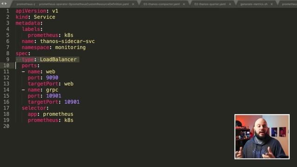Image resolution: width=297 pixels, height=167 pixels.
Task: Go to previous tab with left arrow
Action: pos(2,4)
